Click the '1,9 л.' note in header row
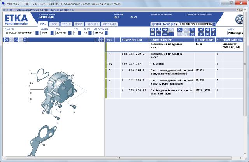Image resolution: width=249 pixels, height=162 pixels. pos(199,44)
